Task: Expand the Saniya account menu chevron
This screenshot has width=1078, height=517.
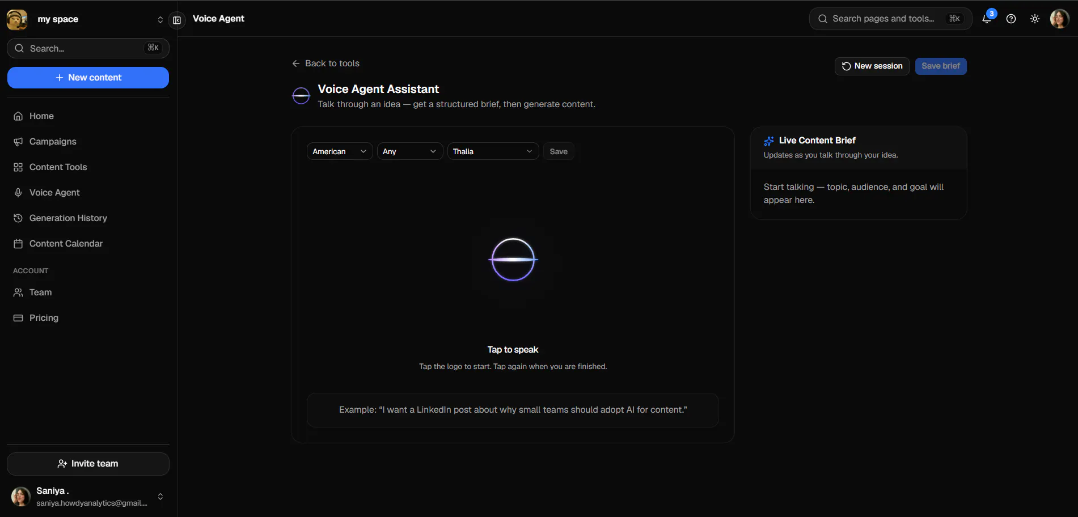Action: (160, 497)
